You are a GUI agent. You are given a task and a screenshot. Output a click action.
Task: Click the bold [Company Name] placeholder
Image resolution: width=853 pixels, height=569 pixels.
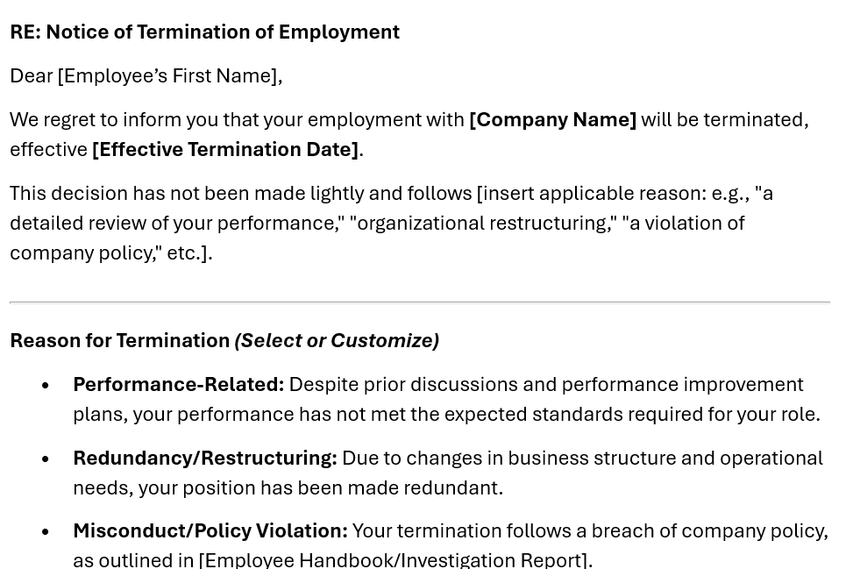pyautogui.click(x=552, y=120)
